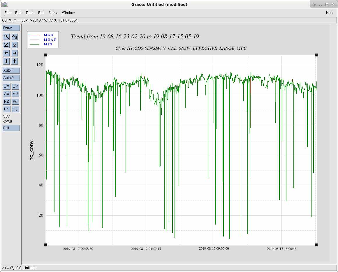Select the magnifier zoom tool
This screenshot has width=338, height=272.
[x=6, y=37]
